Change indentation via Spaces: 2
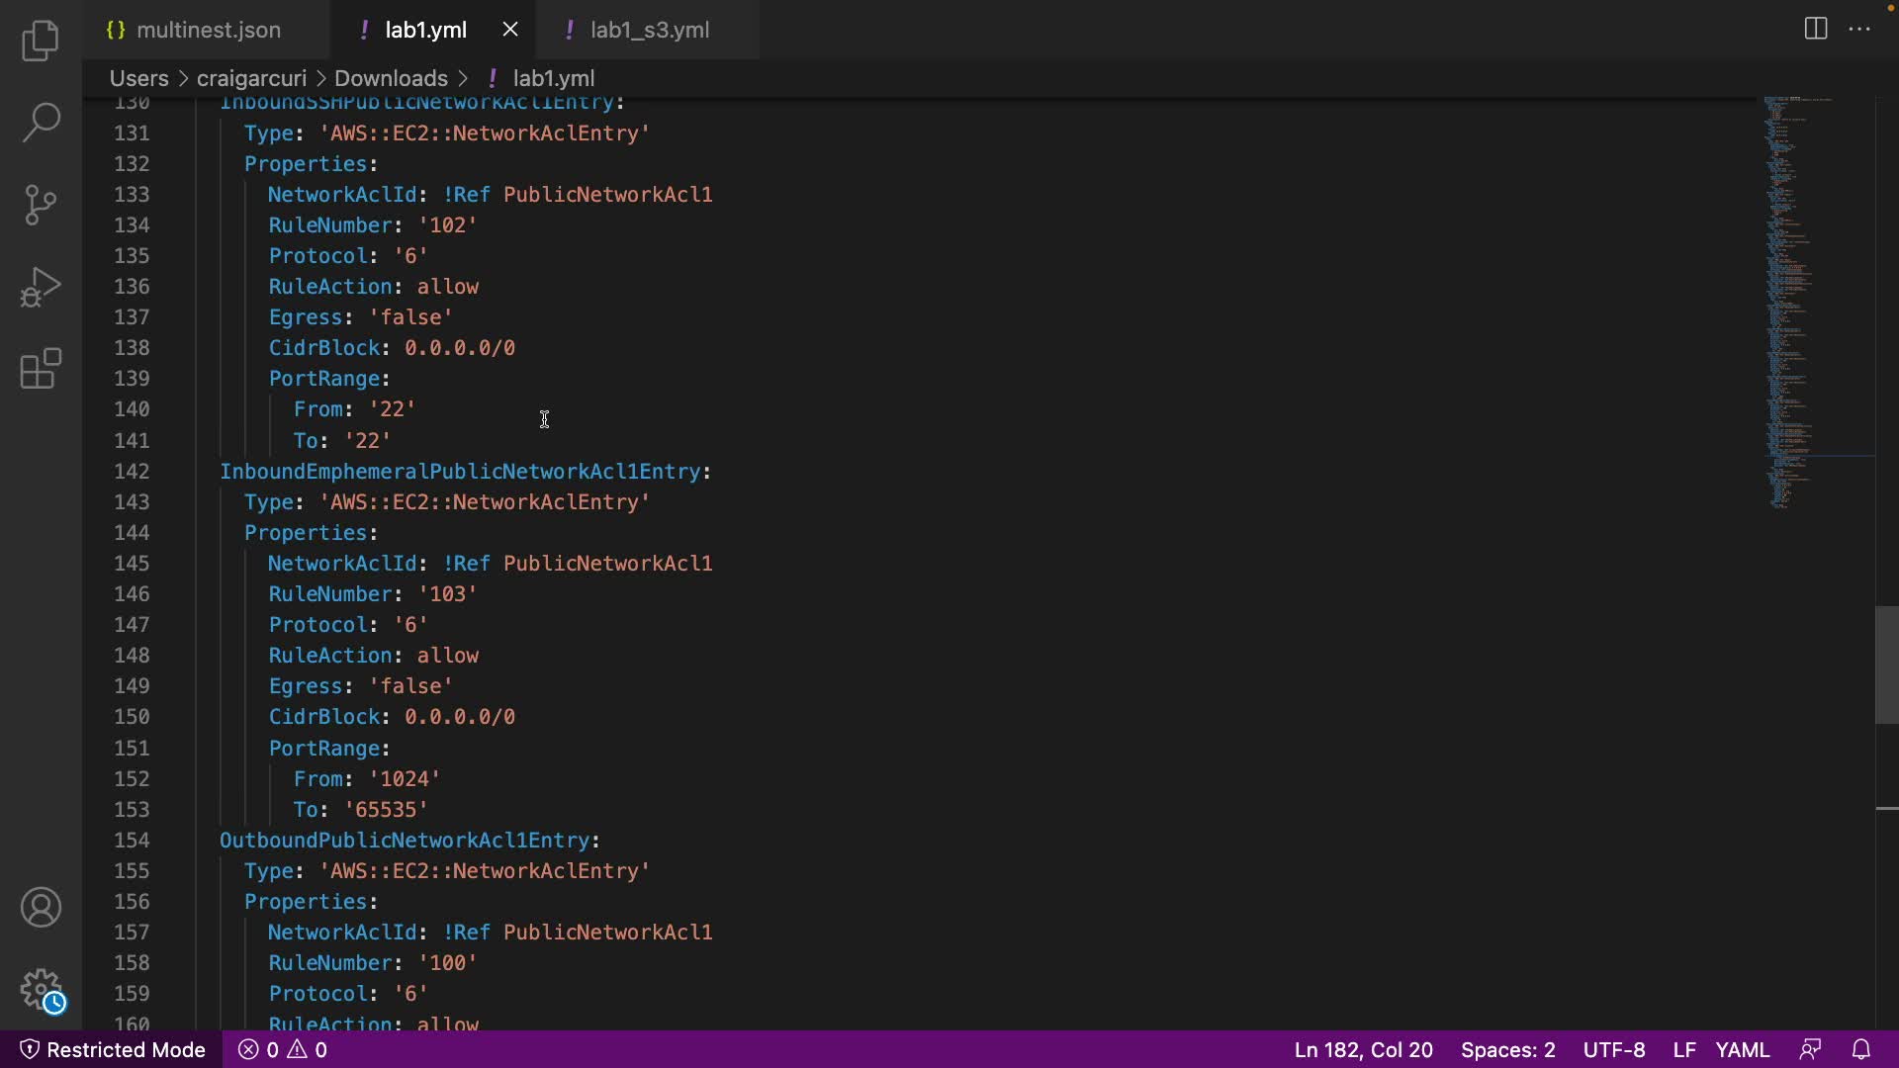Image resolution: width=1899 pixels, height=1068 pixels. (1507, 1049)
